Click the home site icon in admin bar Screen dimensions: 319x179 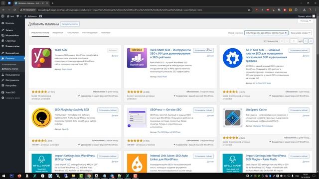coord(10,16)
